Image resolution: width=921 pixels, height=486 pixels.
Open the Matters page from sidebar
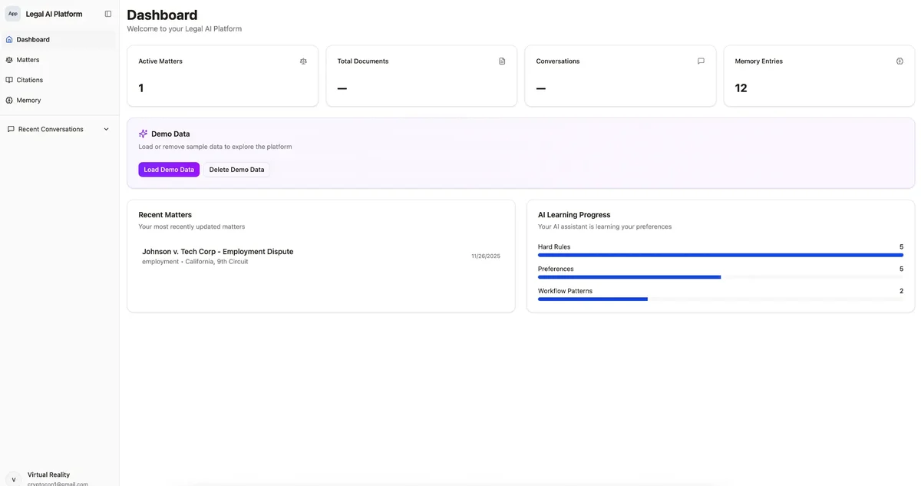click(x=28, y=60)
